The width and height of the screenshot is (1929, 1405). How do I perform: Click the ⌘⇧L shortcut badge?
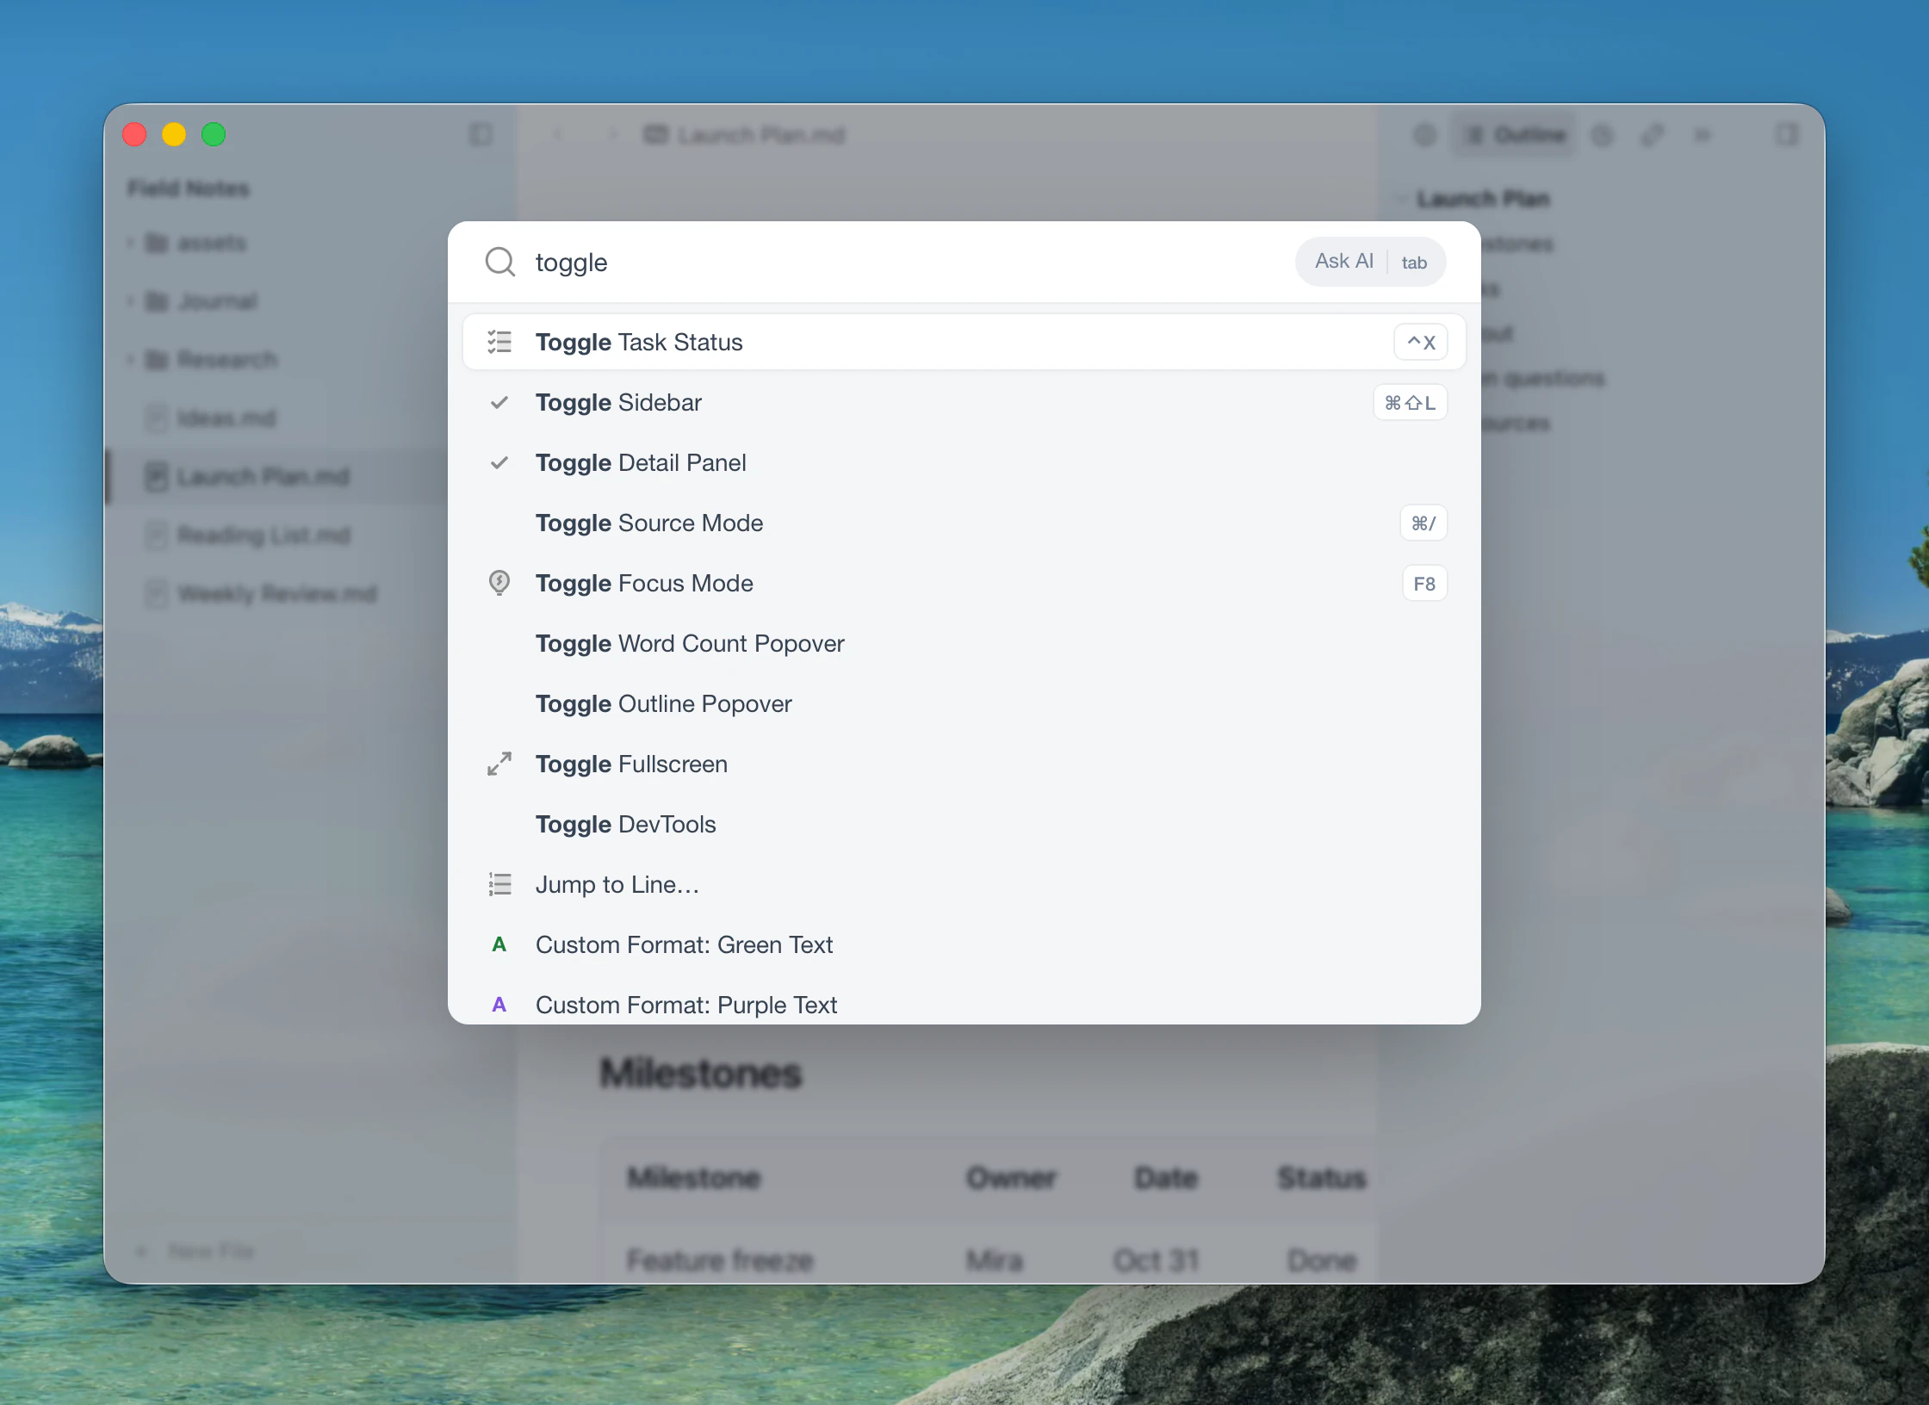[x=1410, y=402]
